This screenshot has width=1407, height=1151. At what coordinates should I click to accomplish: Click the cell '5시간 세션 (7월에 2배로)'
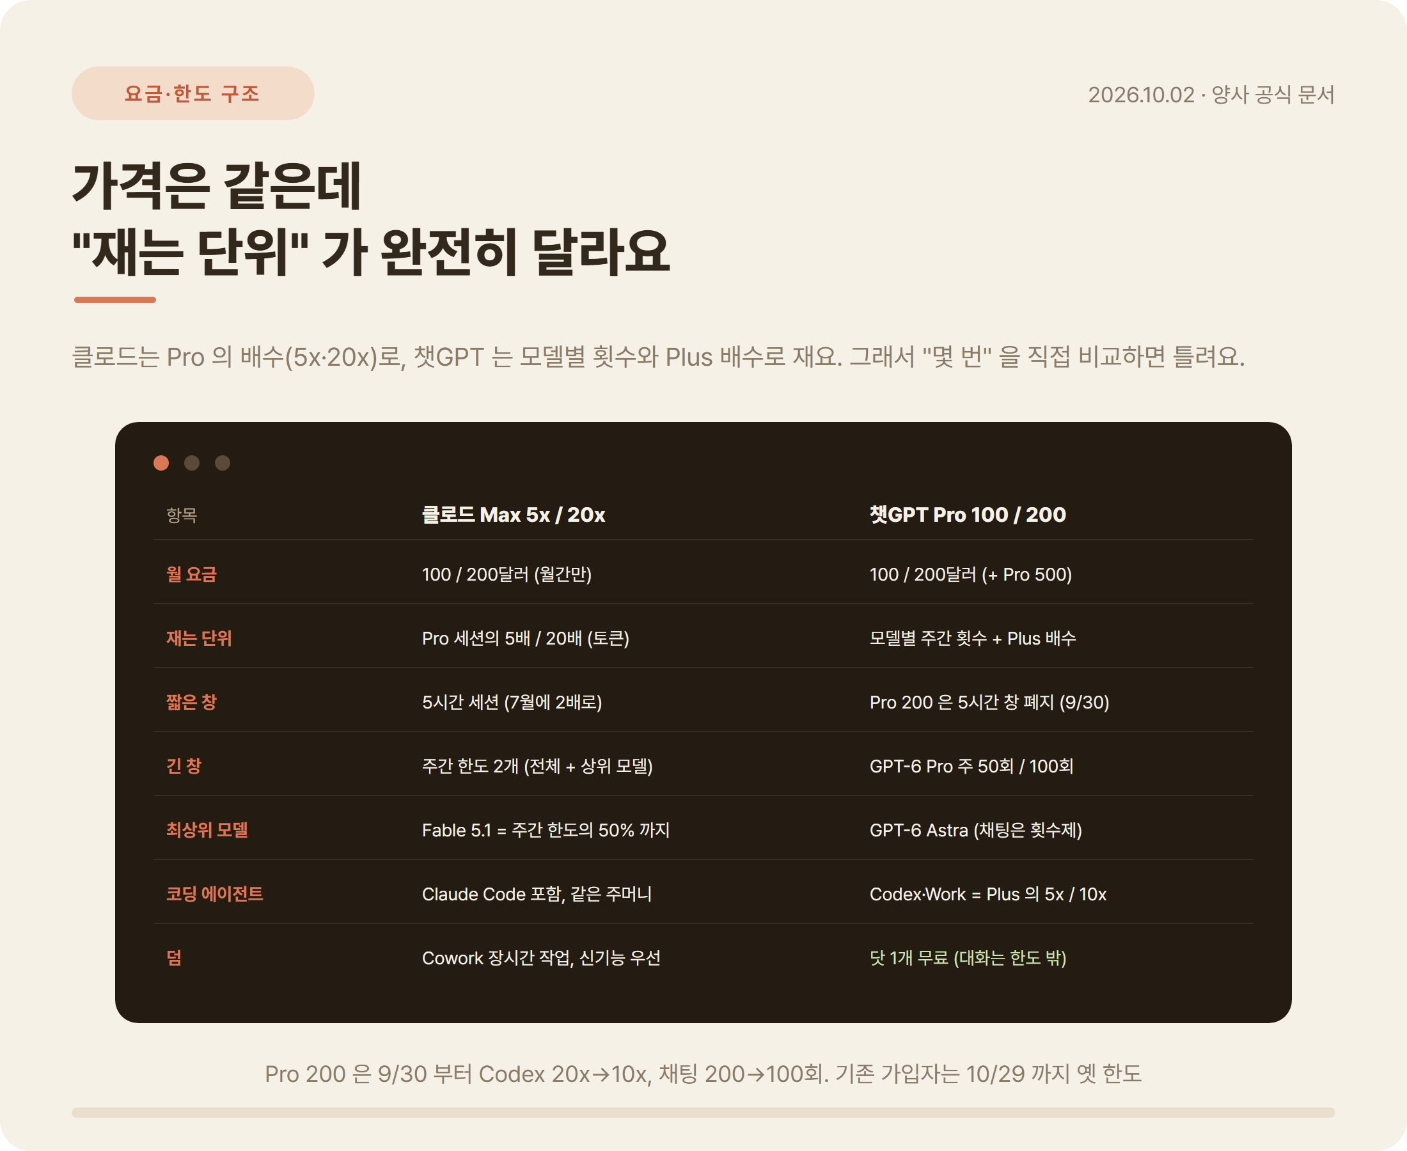(512, 702)
